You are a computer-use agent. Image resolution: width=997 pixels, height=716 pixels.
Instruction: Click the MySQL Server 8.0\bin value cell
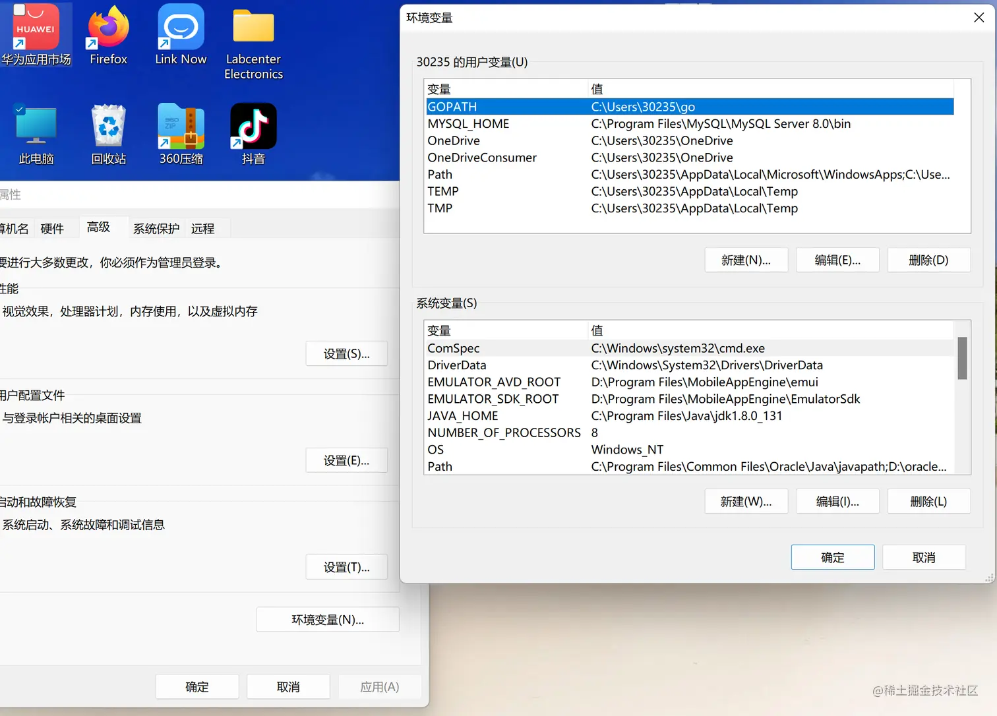[x=721, y=123]
